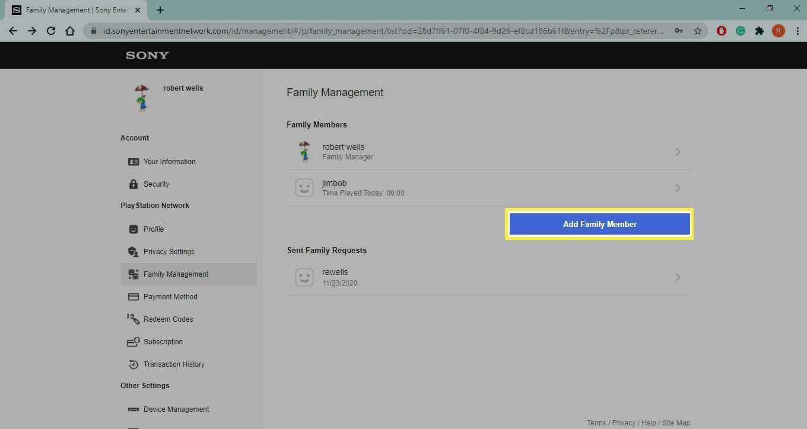Viewport: 807px width, 429px height.
Task: Click the Profile smiley icon in sidebar
Action: 134,229
